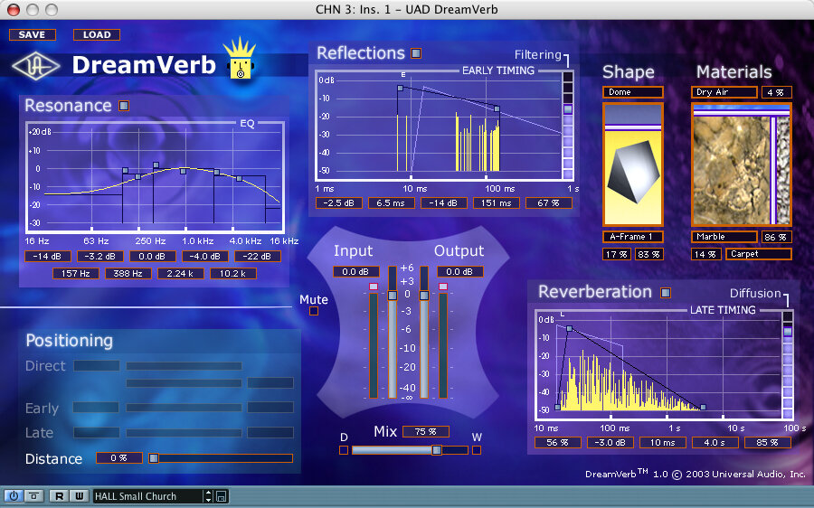The image size is (814, 508).
Task: Click the Shape 17 % value
Action: click(x=617, y=254)
